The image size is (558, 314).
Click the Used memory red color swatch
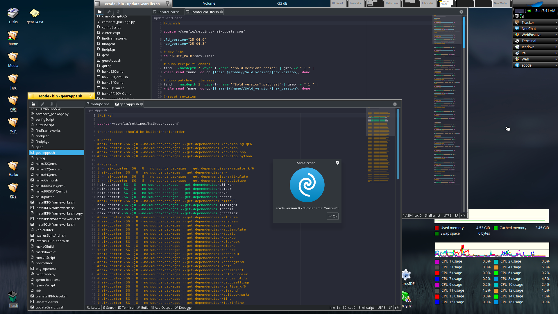pyautogui.click(x=437, y=228)
